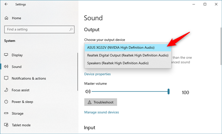Click the Troubleshoot warning triangle icon
Image resolution: width=222 pixels, height=134 pixels.
[89, 102]
